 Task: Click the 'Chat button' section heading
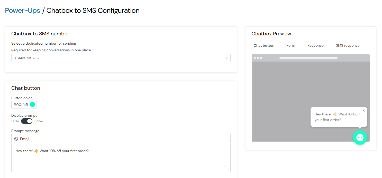[26, 88]
